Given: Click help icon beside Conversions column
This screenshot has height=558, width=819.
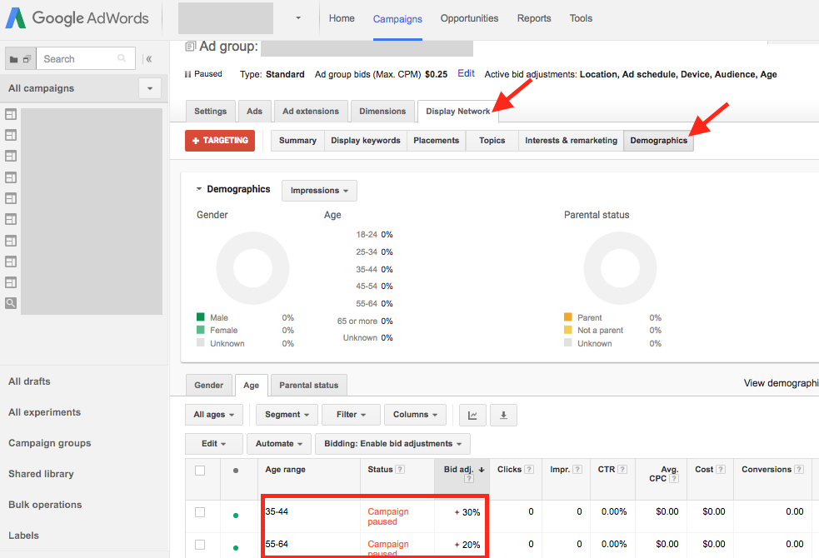Looking at the screenshot, I should tap(799, 470).
